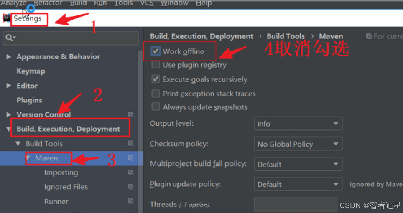Open the Run menu
403x213 pixels.
point(100,3)
